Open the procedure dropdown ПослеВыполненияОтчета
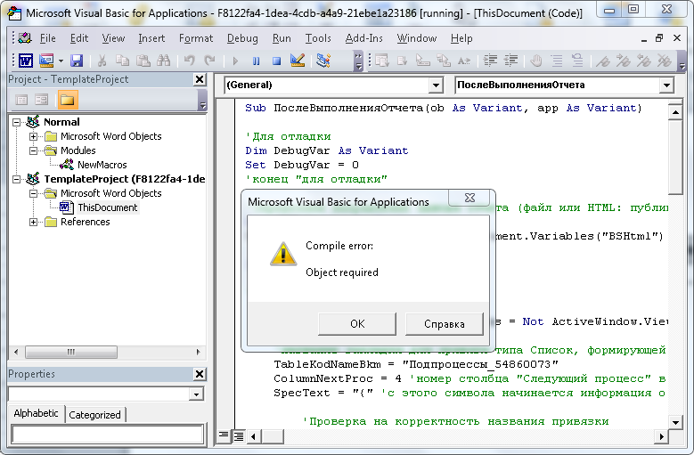Image resolution: width=694 pixels, height=455 pixels. click(666, 85)
